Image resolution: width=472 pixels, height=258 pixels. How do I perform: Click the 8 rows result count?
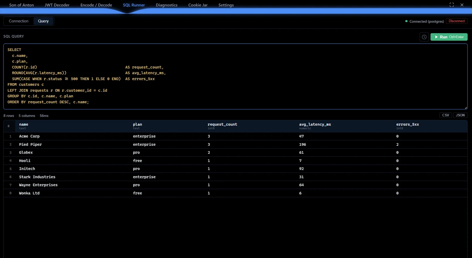click(9, 116)
